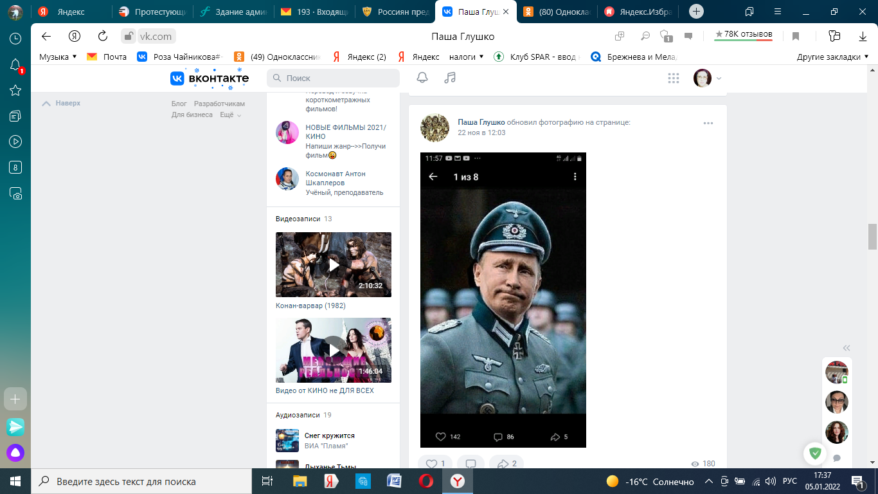Open the VK music player icon
The height and width of the screenshot is (494, 878).
450,78
